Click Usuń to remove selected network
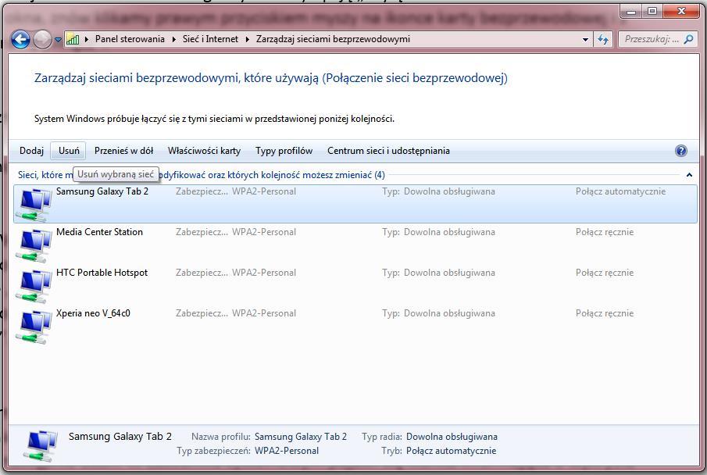This screenshot has height=475, width=707. coord(69,151)
